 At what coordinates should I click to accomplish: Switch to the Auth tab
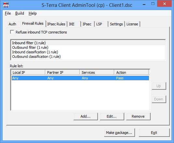(x=12, y=24)
